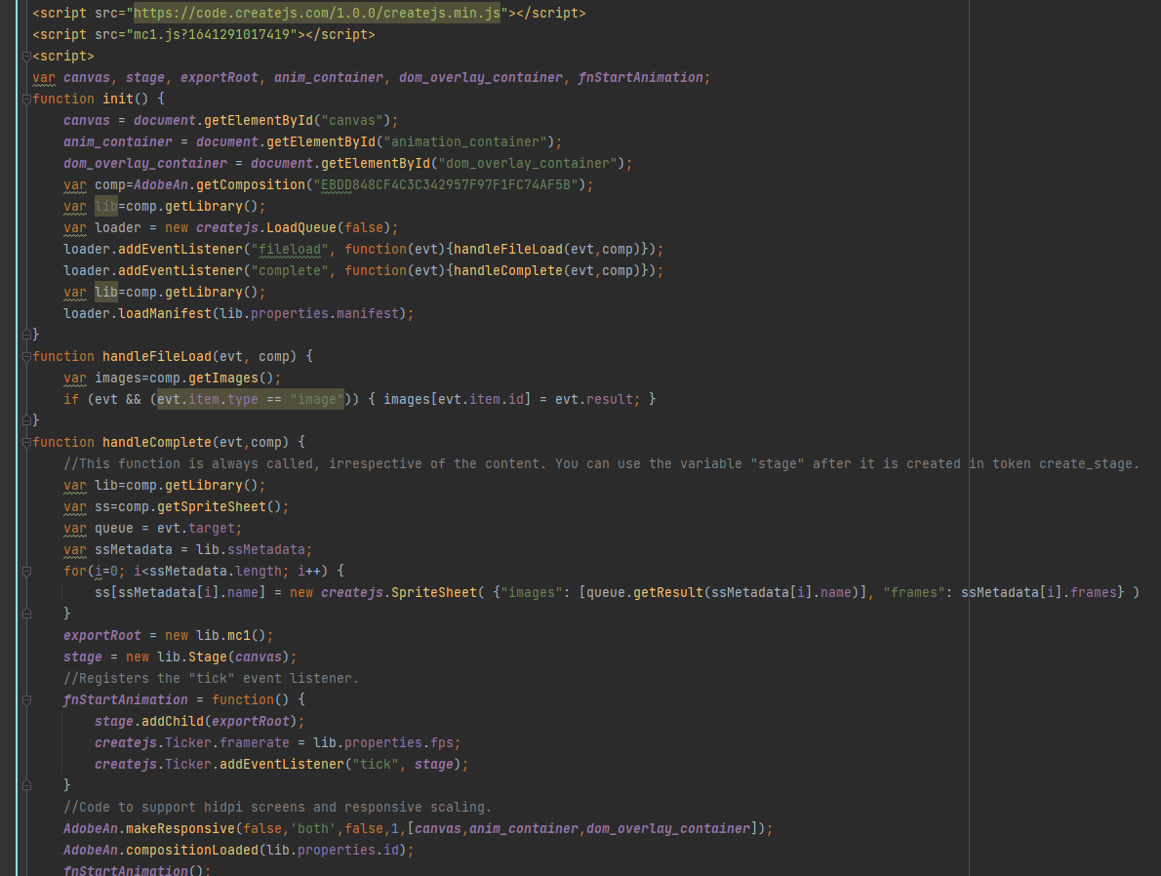Viewport: 1161px width, 876px height.
Task: Click the fold-end marker closing the for loop
Action: [x=26, y=614]
